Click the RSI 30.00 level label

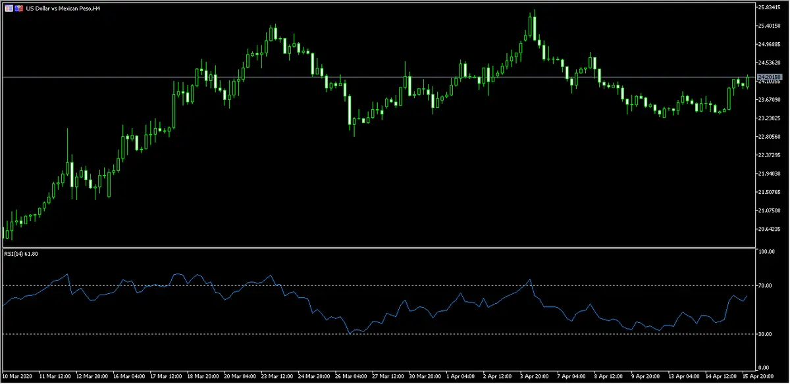click(766, 334)
